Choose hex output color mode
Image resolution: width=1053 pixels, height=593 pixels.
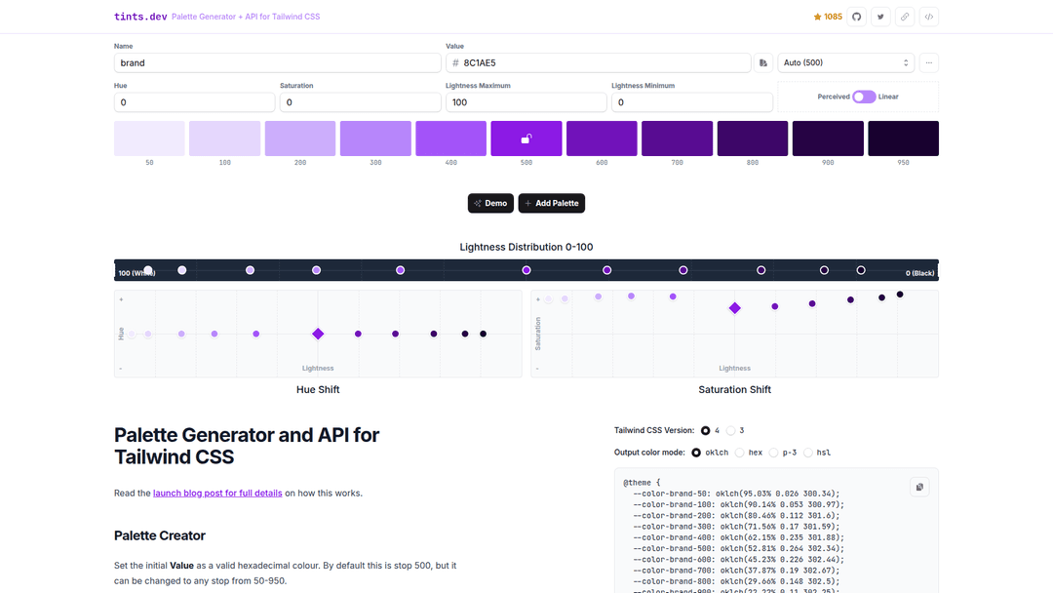coord(740,453)
